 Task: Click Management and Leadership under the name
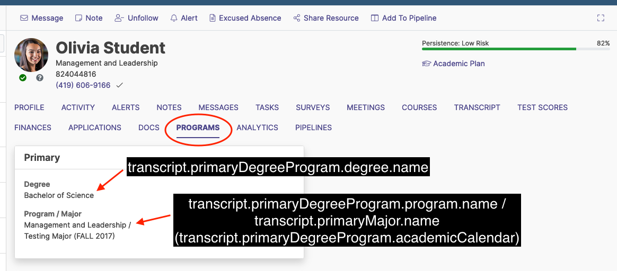[x=107, y=63]
